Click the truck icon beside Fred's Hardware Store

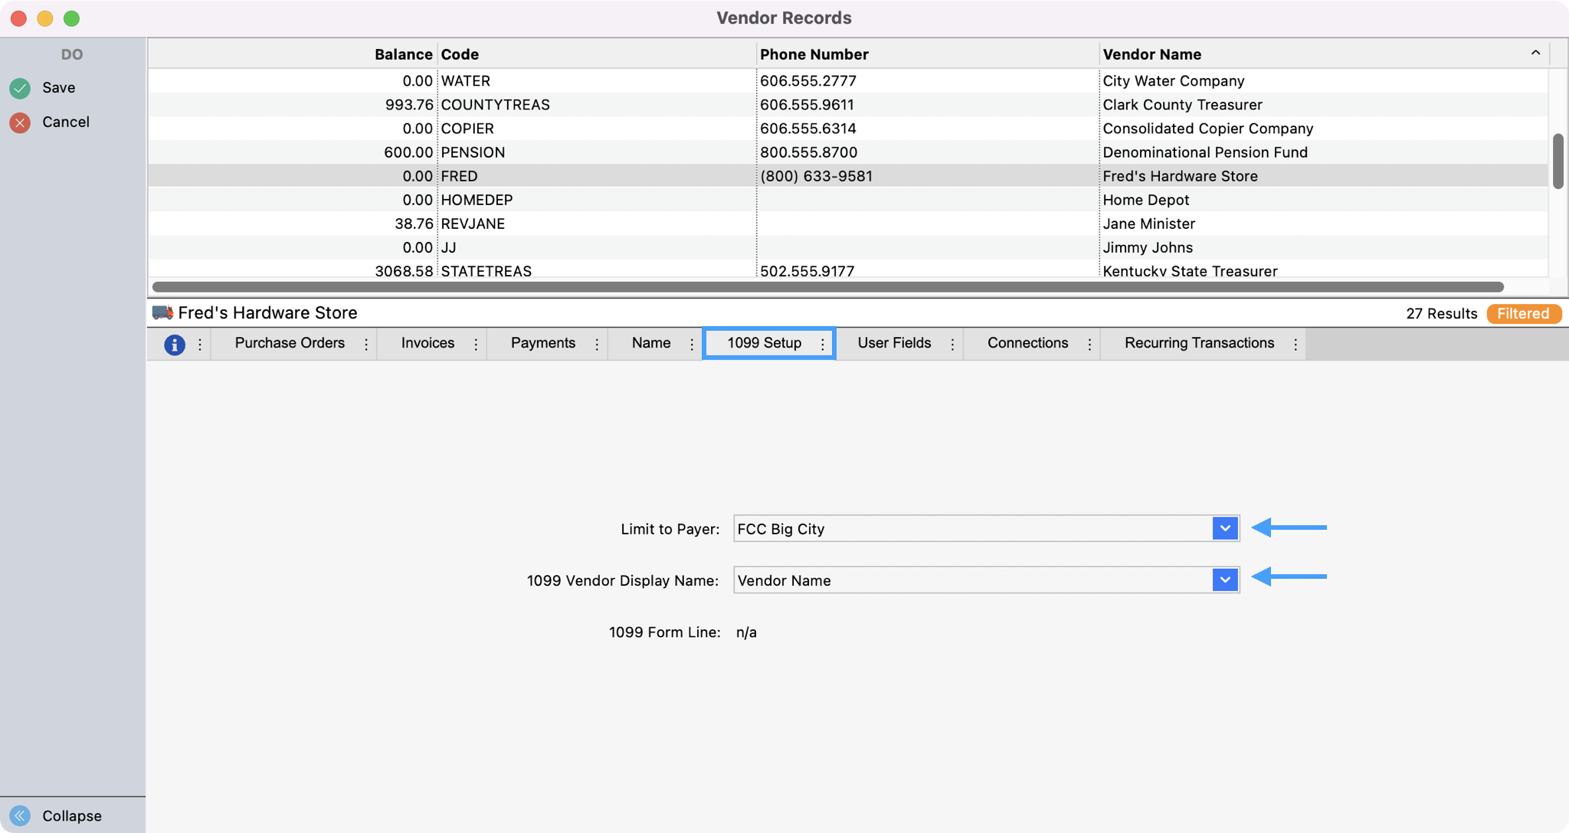162,312
